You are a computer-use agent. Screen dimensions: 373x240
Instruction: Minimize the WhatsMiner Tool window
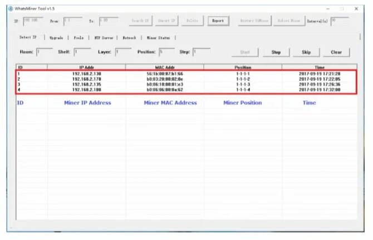328,9
